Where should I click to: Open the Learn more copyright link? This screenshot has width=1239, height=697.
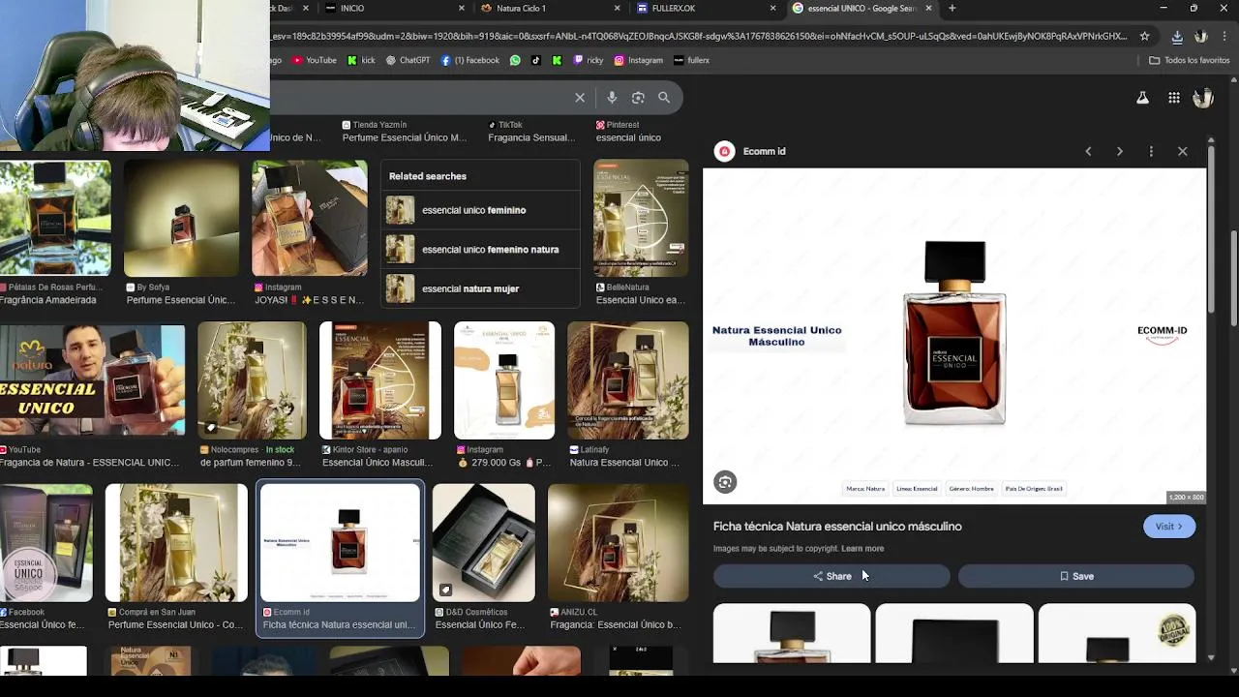(862, 548)
